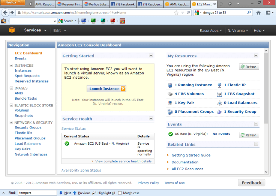Collapse the Getting Started panel
This screenshot has width=276, height=196.
[151, 56]
